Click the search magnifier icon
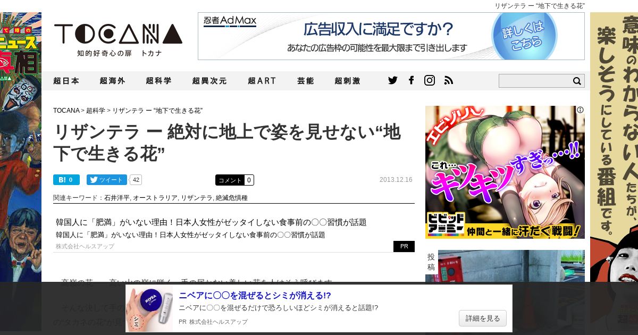 pyautogui.click(x=577, y=81)
